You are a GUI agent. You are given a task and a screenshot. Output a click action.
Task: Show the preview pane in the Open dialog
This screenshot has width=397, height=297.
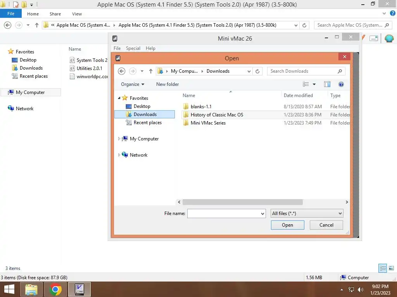click(x=327, y=84)
